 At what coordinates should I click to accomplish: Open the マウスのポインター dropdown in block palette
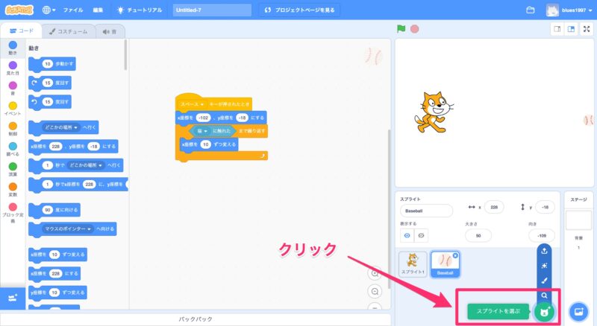[89, 228]
